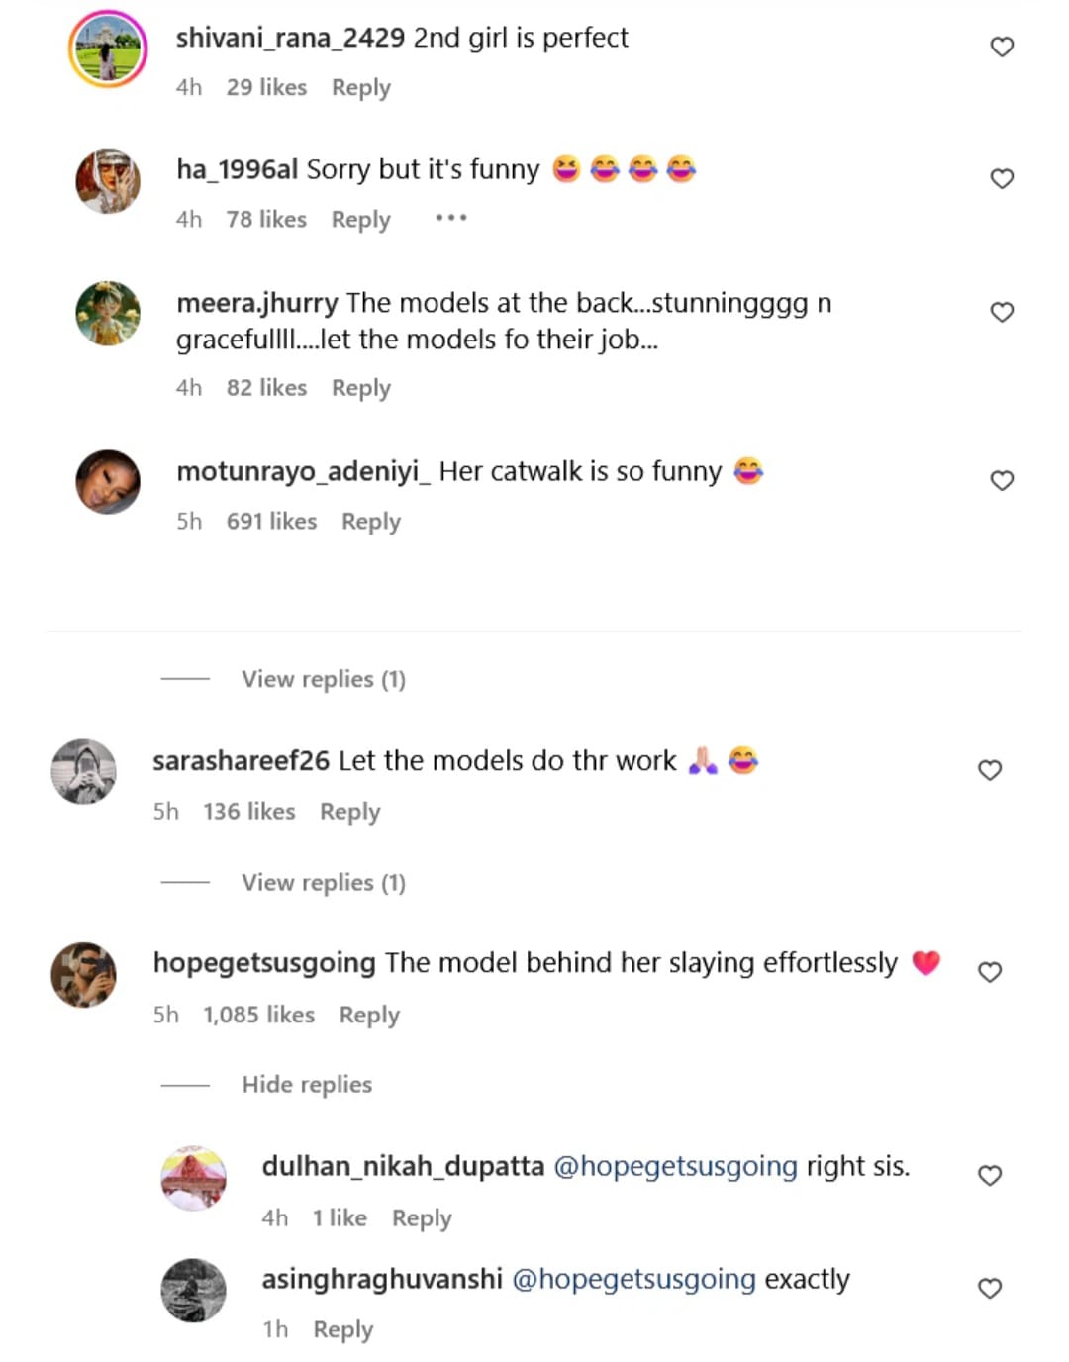
Task: Open shivani_rana_2429's profile picture
Action: (x=108, y=49)
